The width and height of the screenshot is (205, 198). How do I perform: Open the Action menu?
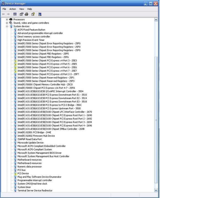(x=13, y=9)
